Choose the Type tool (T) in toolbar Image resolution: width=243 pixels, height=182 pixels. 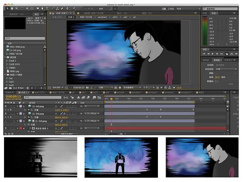click(x=47, y=9)
